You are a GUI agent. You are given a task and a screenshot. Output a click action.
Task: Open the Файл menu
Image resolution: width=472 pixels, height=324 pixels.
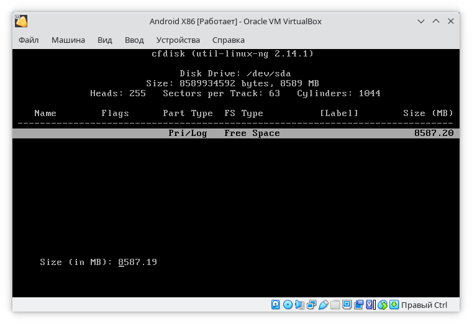[x=29, y=40]
